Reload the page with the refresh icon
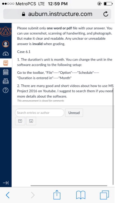115x203 pixels. click(106, 14)
